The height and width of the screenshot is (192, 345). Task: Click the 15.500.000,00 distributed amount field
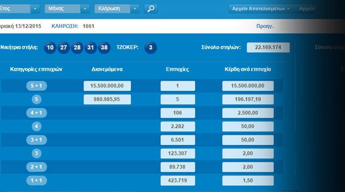[x=107, y=86]
